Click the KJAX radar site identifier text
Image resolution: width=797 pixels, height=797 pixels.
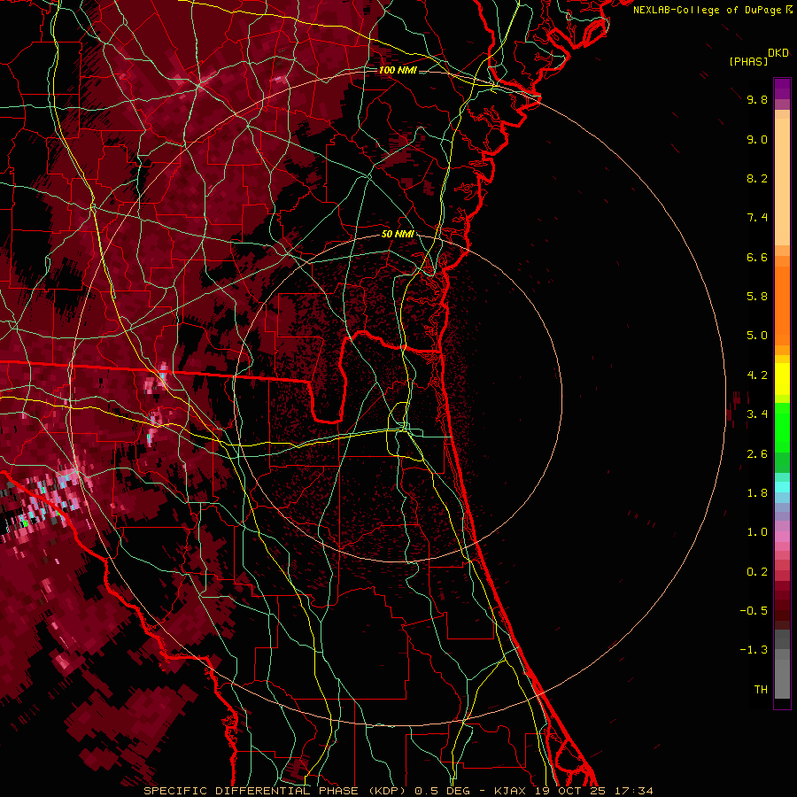510,791
